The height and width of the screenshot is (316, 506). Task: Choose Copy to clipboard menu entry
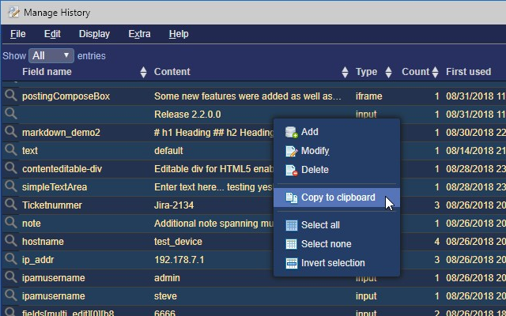tap(338, 197)
